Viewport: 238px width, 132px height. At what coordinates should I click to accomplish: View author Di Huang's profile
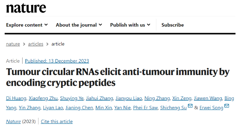16,98
